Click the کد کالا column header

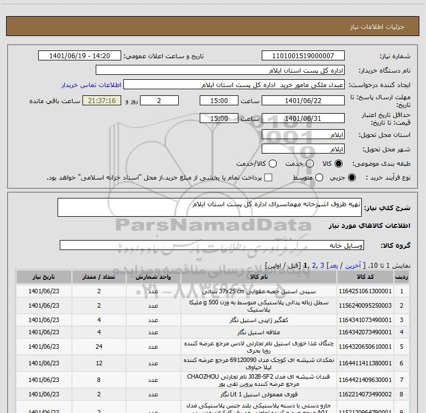point(365,277)
